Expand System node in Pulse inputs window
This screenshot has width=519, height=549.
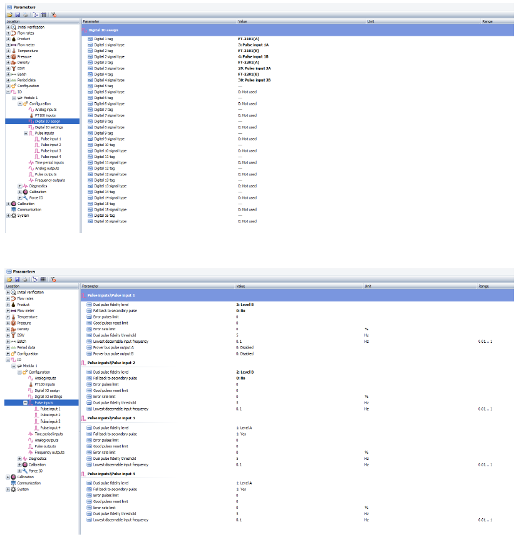8,489
